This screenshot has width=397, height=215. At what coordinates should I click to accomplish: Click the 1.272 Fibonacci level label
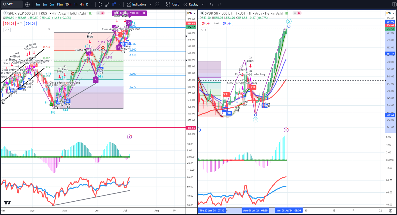(133, 87)
